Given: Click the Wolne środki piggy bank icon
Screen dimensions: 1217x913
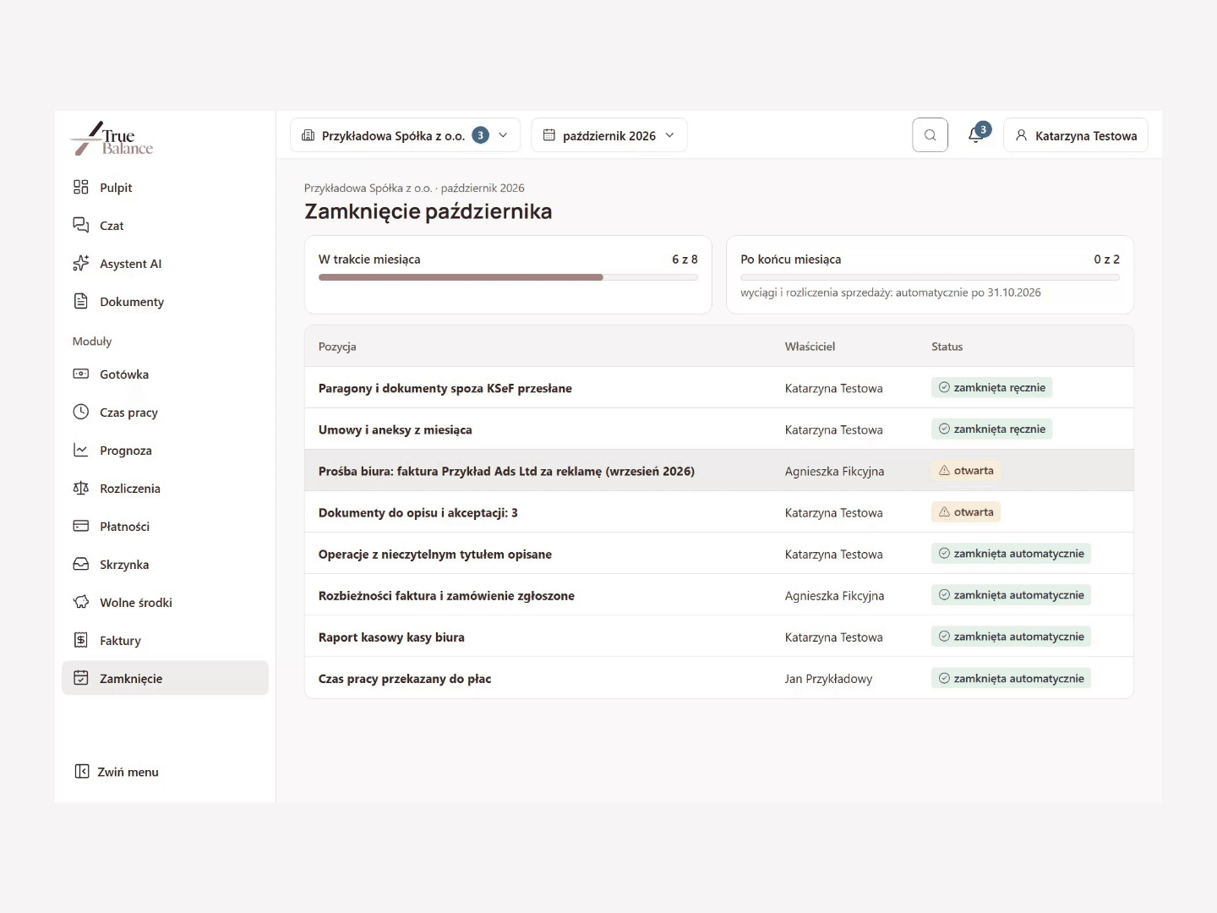Looking at the screenshot, I should (x=81, y=602).
